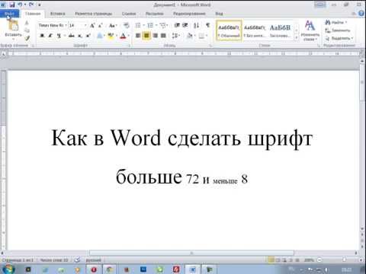Click the Вставить (Paste) clipboard icon

(x=13, y=26)
